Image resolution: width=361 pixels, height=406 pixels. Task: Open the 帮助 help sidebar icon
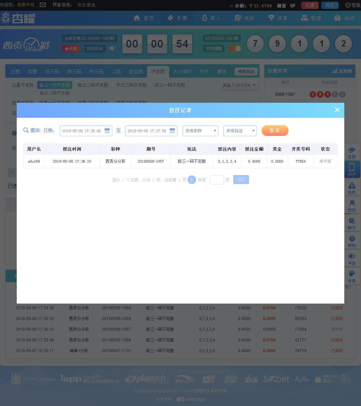[352, 241]
